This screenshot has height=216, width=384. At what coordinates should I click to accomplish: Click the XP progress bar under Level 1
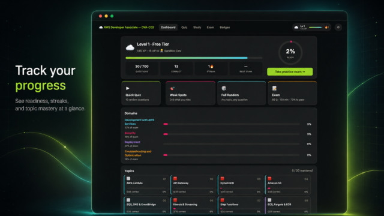194,58
